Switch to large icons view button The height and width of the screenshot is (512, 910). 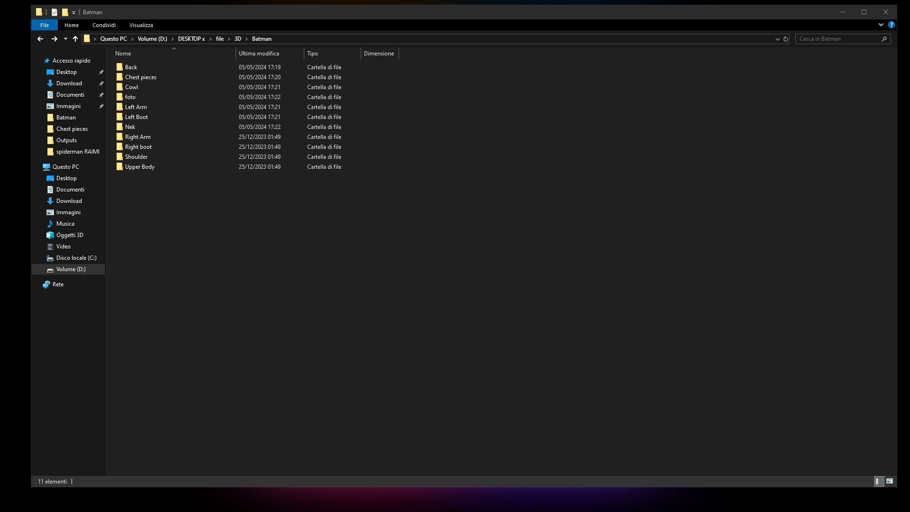890,481
